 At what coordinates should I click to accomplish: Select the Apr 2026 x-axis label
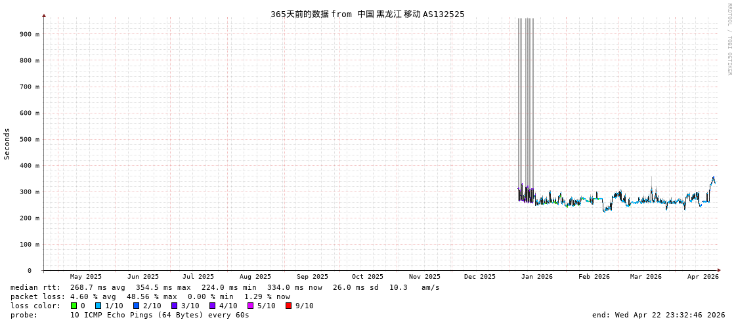pos(703,277)
